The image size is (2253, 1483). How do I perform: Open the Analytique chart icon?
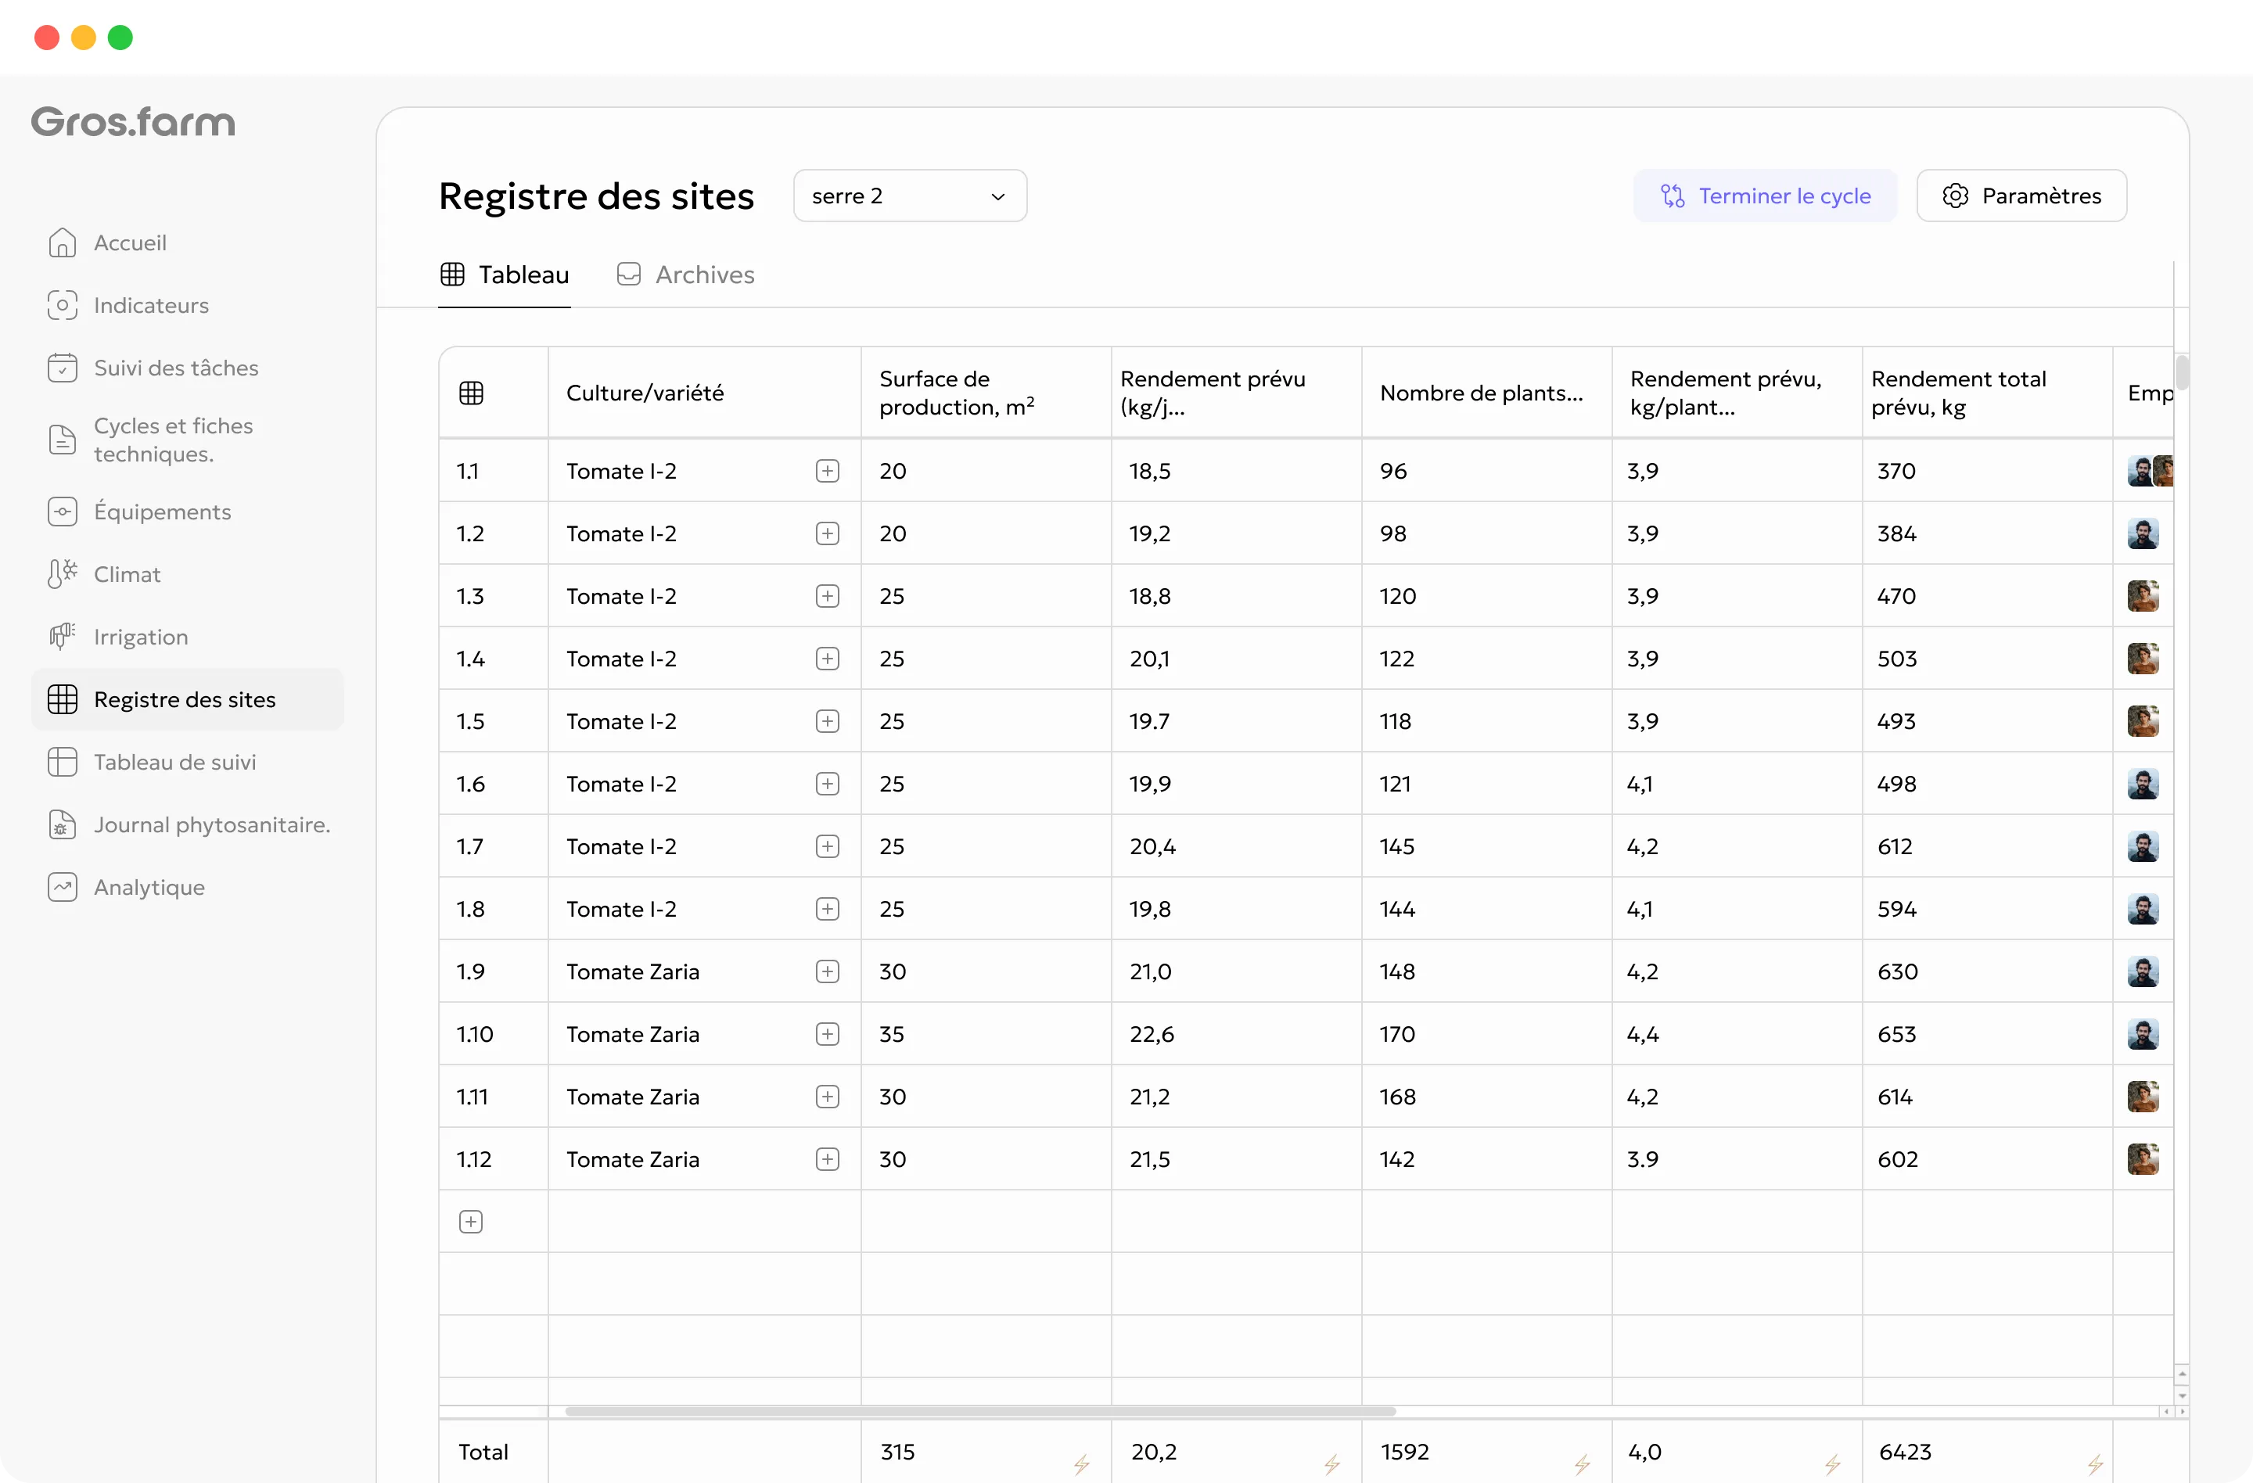tap(62, 887)
